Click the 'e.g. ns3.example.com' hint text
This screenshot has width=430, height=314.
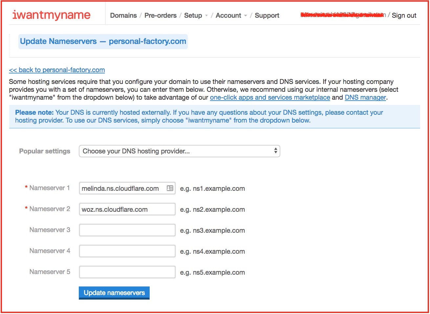[x=212, y=230]
